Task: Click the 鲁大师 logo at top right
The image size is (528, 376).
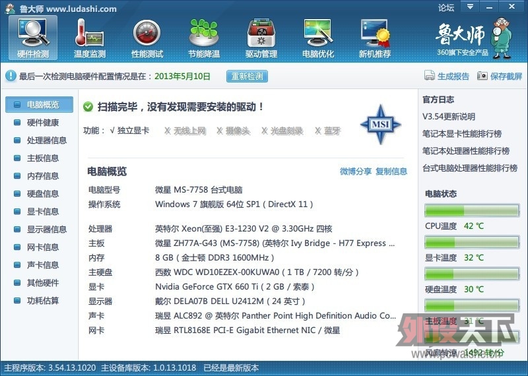Action: click(474, 38)
